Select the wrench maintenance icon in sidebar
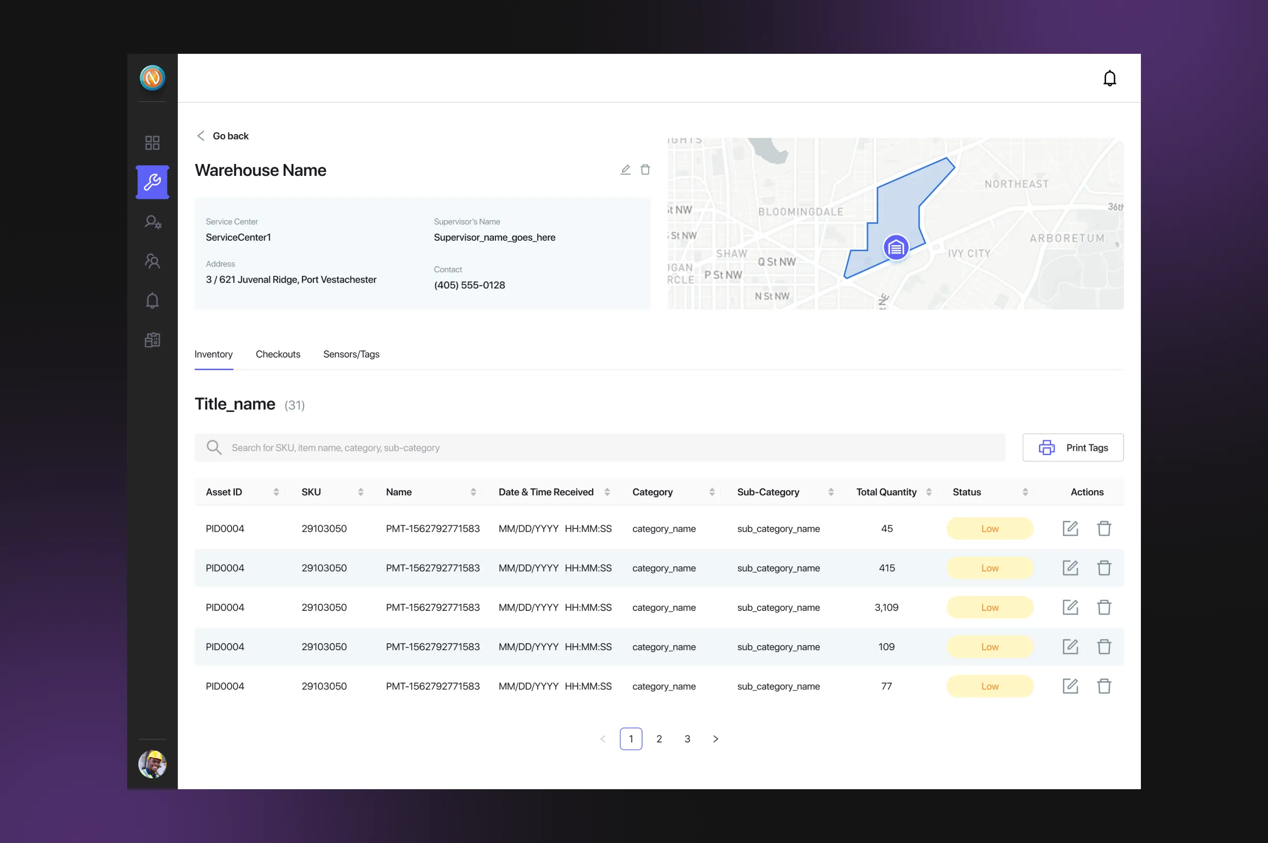The image size is (1268, 843). pos(152,182)
